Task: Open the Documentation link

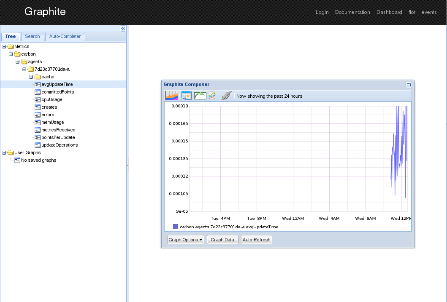Action: click(352, 12)
